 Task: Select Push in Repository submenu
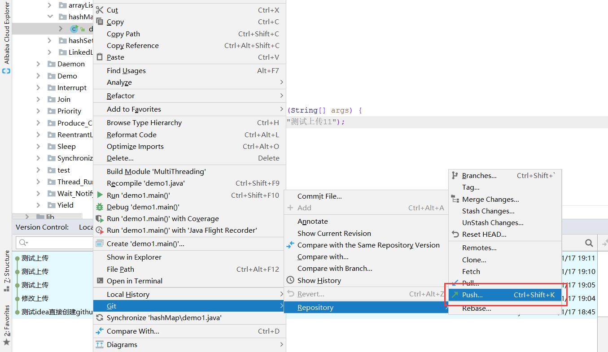coord(505,295)
